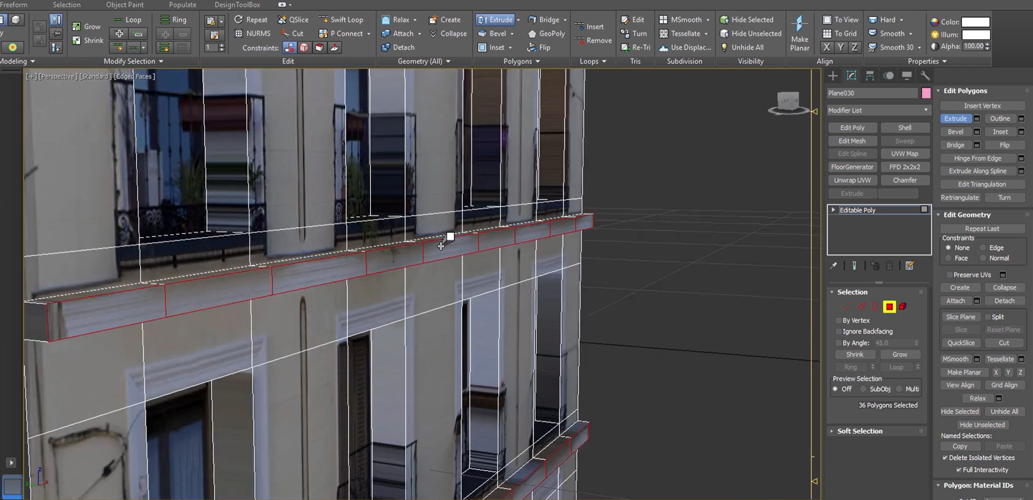Open the Modifier List dropdown
Viewport: 1033px width, 500px height.
coord(878,110)
